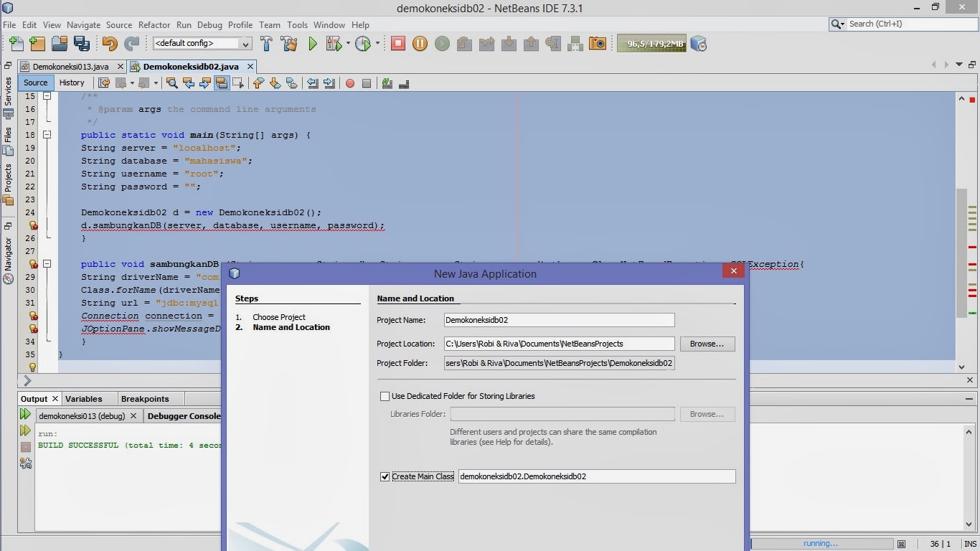Open the editor documents list dropdown arrow
The image size is (980, 551).
point(960,65)
